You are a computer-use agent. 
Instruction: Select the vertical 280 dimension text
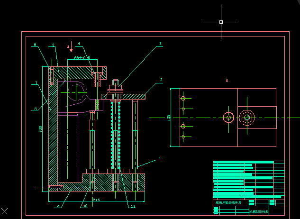pyautogui.click(x=41, y=129)
